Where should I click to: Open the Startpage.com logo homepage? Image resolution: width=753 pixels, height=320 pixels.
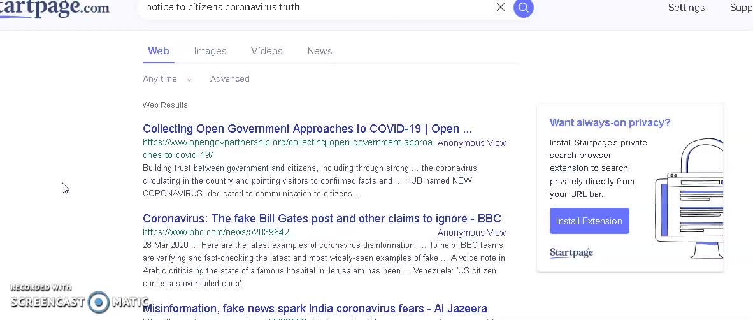point(55,9)
